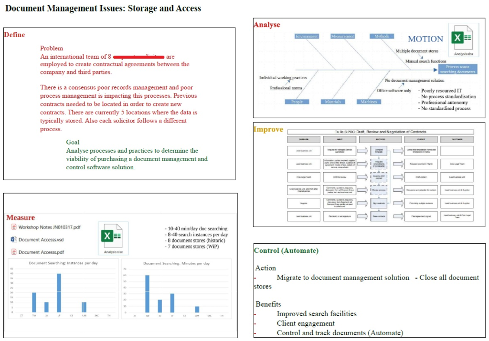Click the "10-40 min/day doc searching" bullet
489x341 pixels.
coord(196,228)
